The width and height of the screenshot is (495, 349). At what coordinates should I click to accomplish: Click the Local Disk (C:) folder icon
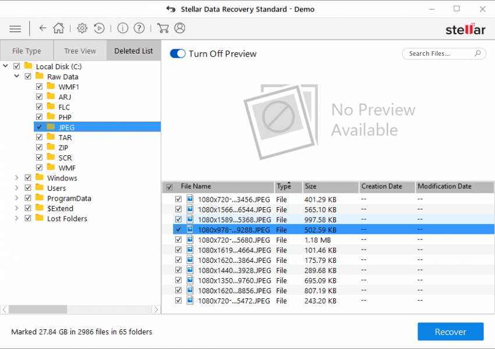(x=29, y=66)
